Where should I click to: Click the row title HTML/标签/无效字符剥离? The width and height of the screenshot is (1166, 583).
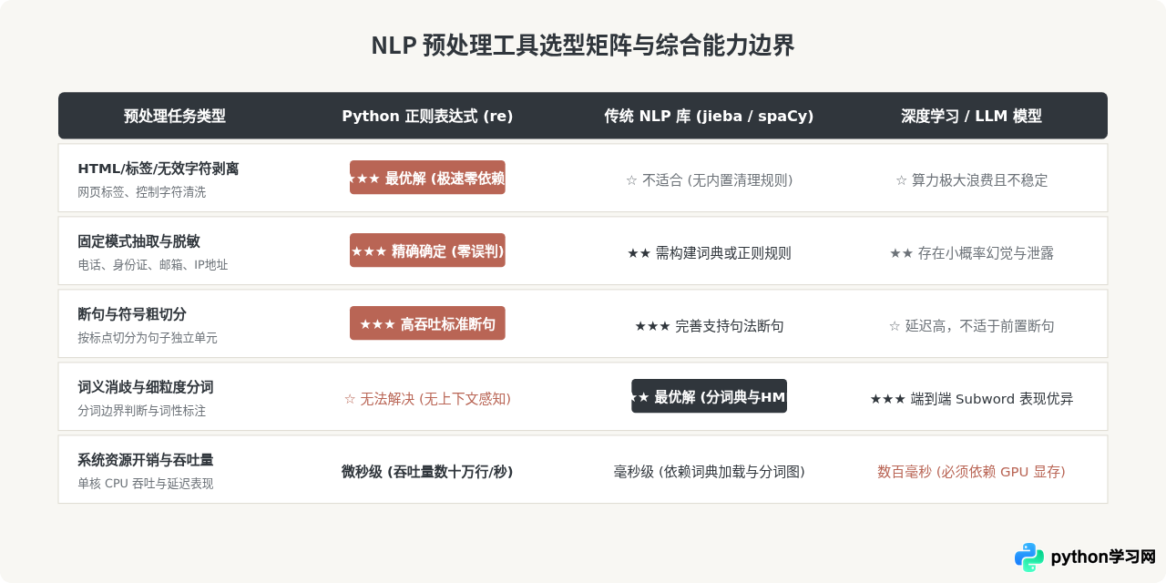[x=159, y=169]
